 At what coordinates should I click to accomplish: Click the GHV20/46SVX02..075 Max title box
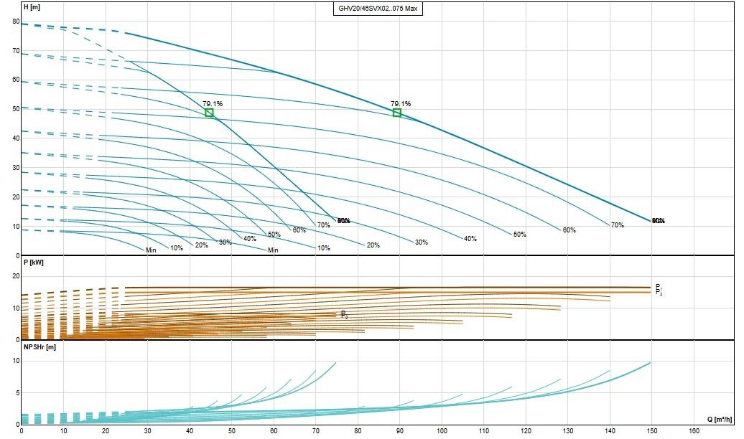coord(378,8)
